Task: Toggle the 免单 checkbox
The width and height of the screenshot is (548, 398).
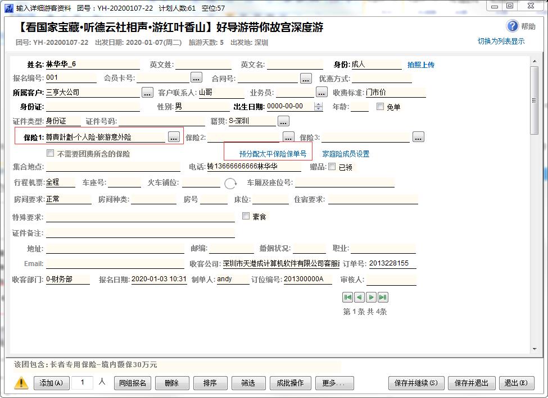Action: (381, 107)
